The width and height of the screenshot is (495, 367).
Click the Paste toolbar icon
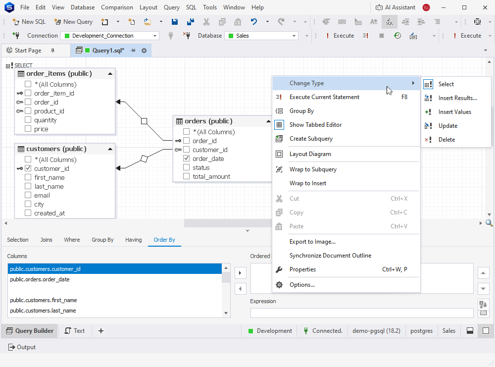238,22
